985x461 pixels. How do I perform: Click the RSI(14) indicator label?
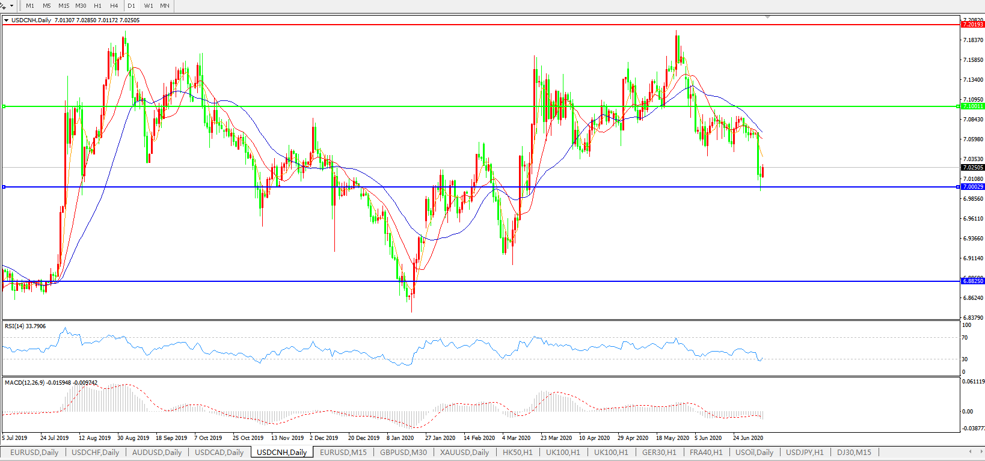pyautogui.click(x=25, y=326)
